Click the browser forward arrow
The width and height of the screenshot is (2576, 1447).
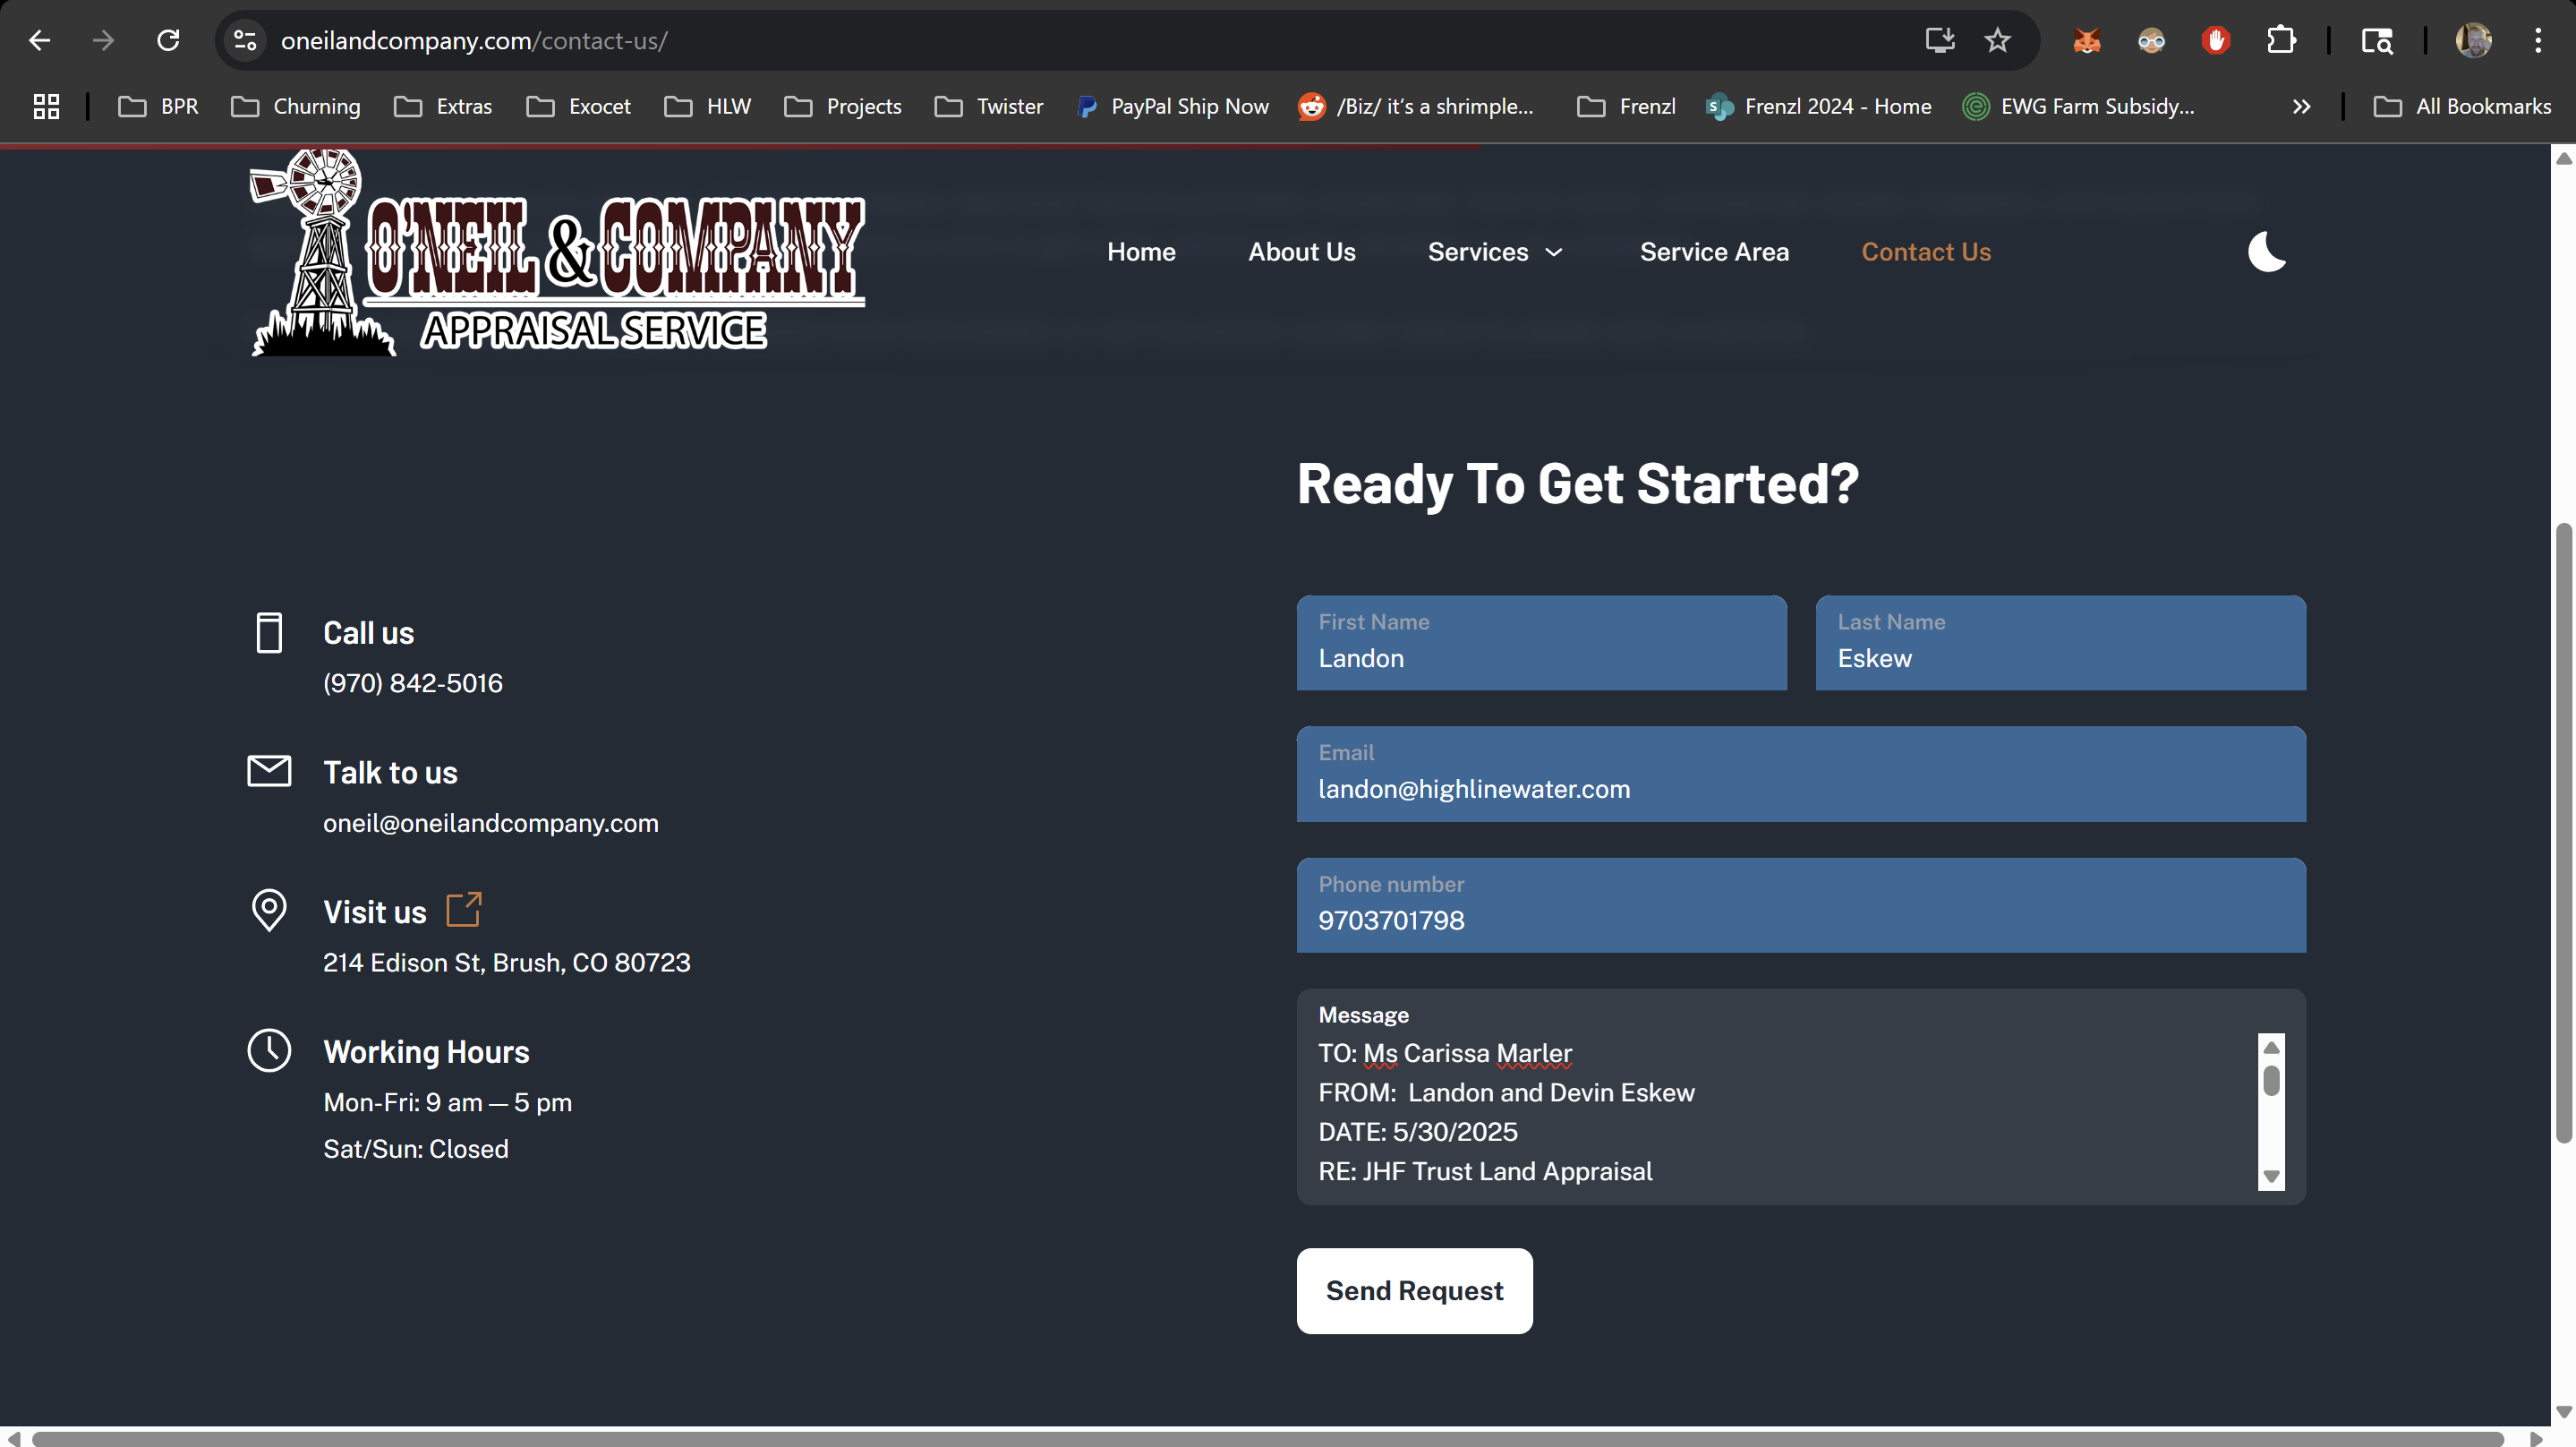(x=103, y=40)
